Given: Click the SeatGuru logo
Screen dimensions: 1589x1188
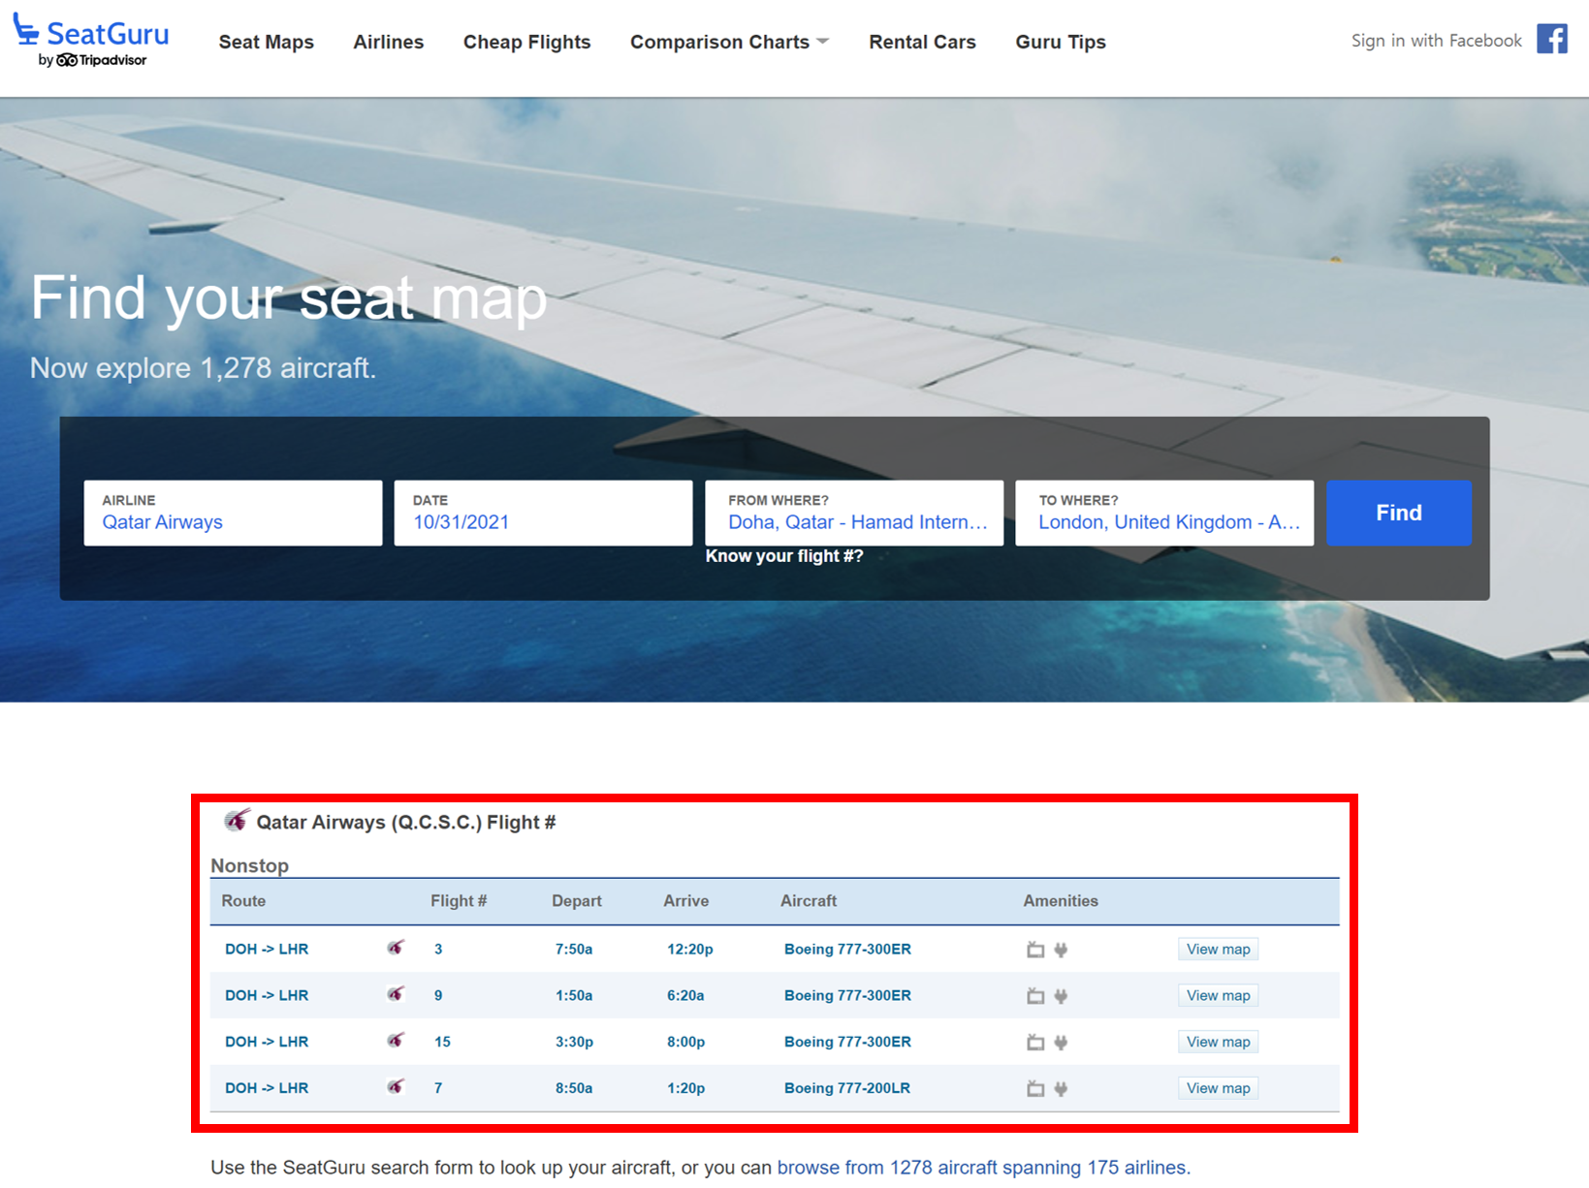Looking at the screenshot, I should click(x=91, y=41).
